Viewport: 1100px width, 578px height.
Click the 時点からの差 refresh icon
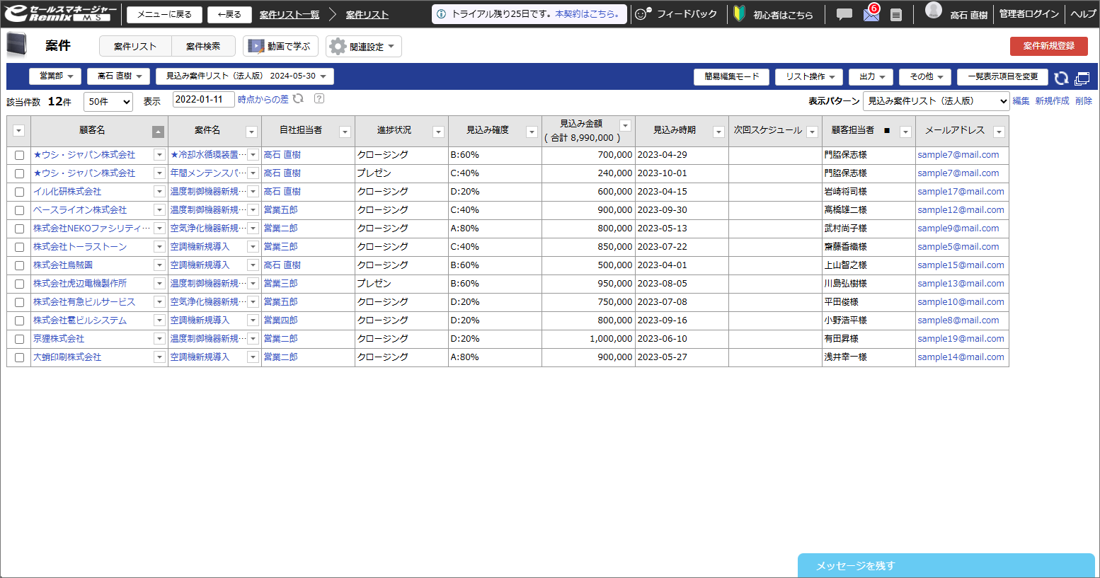(298, 99)
